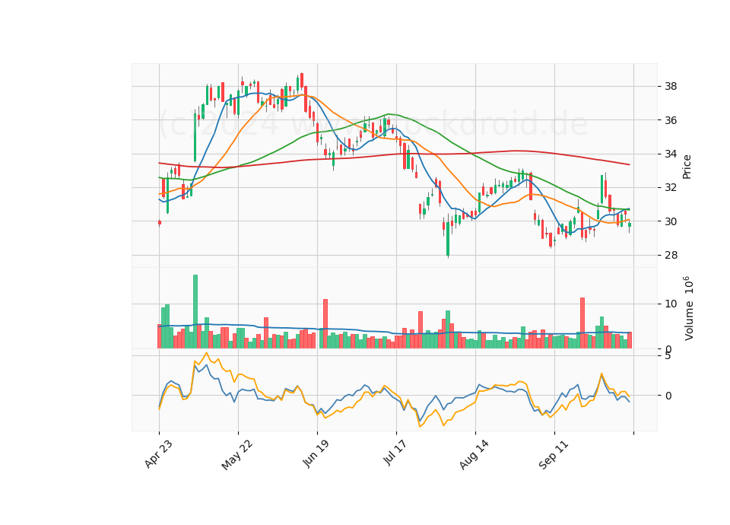730x525 pixels.
Task: Click the Volume 10^6 axis title
Action: click(689, 308)
